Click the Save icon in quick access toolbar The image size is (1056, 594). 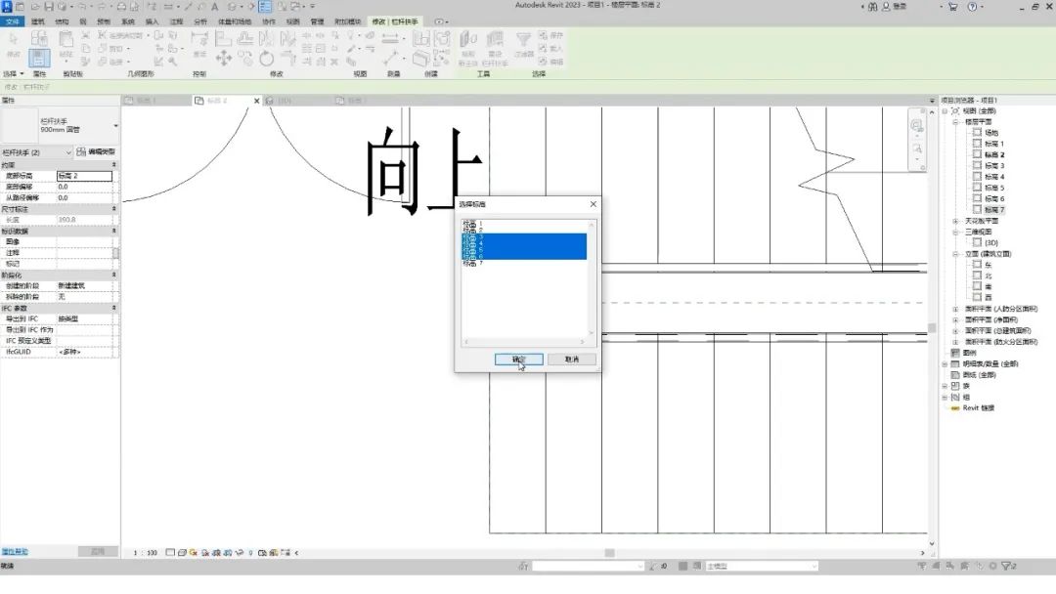(49, 6)
